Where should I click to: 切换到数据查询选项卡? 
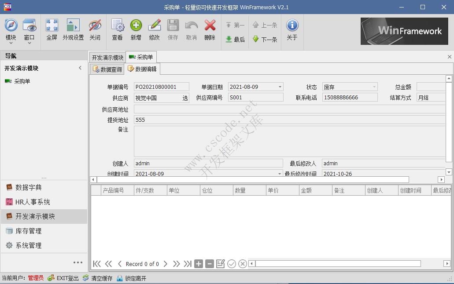coord(106,69)
